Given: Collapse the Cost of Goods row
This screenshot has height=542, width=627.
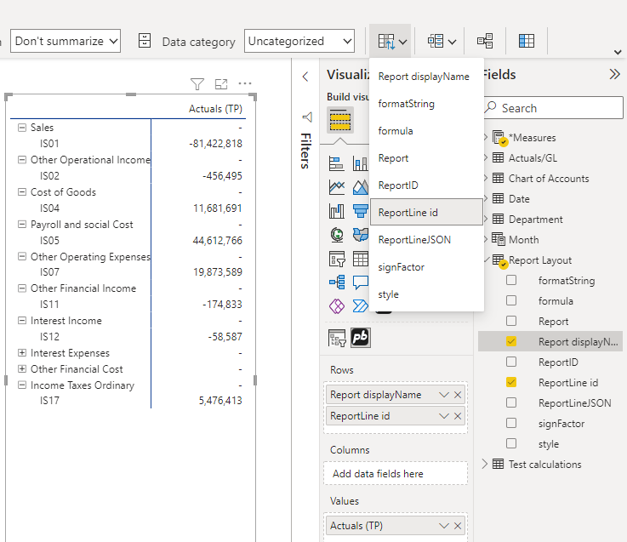Looking at the screenshot, I should point(22,192).
